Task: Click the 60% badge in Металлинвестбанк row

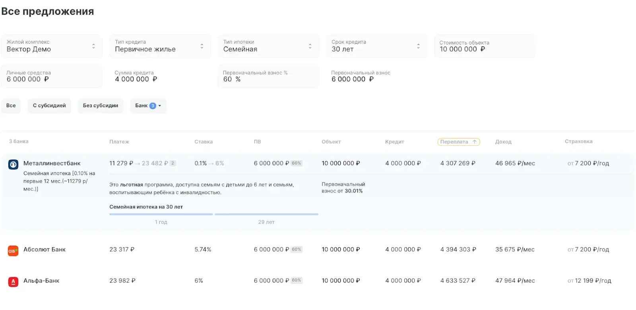Action: (297, 163)
